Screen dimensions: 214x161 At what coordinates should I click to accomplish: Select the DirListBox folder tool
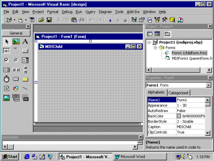pos(25,79)
